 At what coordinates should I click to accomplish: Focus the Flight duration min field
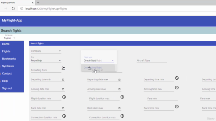tap(46, 98)
